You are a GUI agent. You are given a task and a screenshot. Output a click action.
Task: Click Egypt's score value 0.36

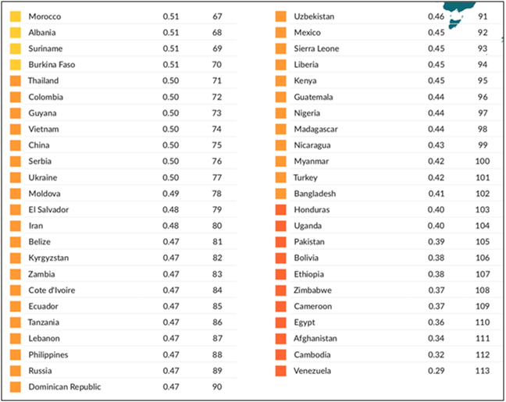(436, 322)
